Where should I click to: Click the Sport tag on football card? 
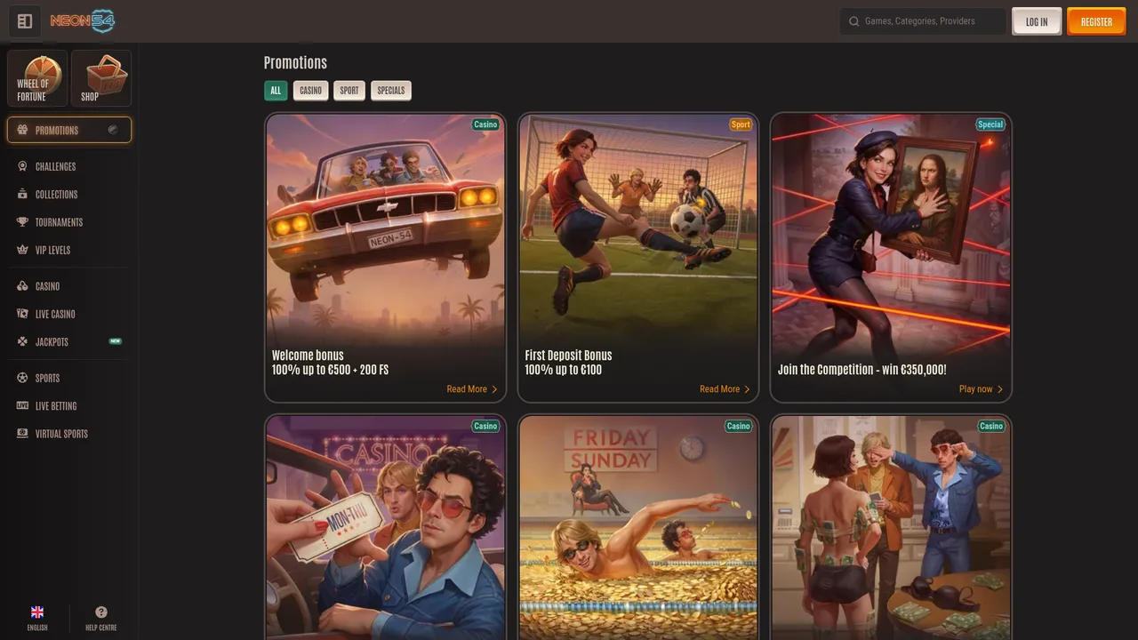(x=741, y=124)
